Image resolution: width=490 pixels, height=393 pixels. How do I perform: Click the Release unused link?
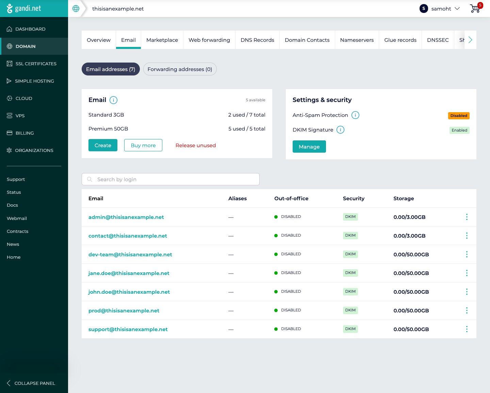[196, 146]
